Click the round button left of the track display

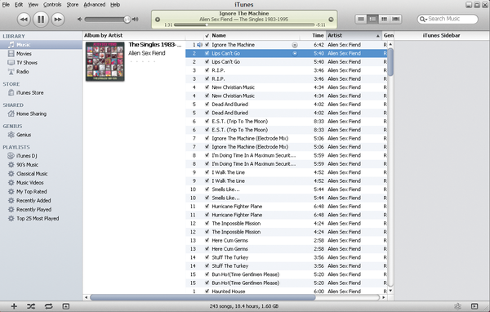click(x=158, y=20)
